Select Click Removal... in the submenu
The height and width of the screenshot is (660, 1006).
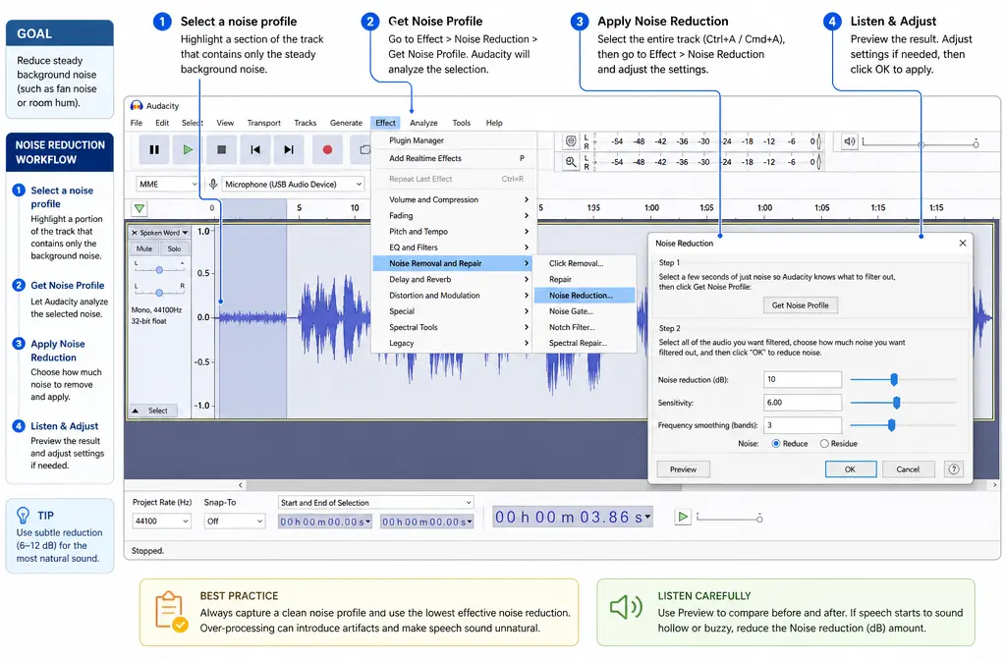(586, 263)
